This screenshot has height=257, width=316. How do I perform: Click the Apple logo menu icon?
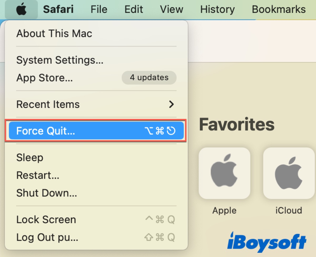tap(21, 10)
